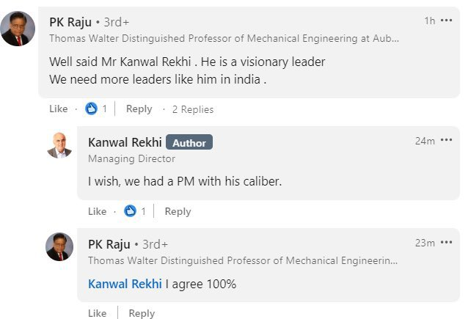The height and width of the screenshot is (319, 471).
Task: Open the blue Kanwal Rekhi mention link
Action: tap(125, 284)
